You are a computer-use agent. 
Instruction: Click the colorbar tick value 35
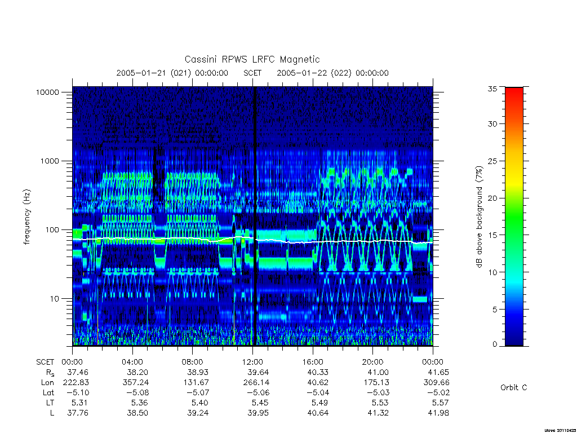(492, 89)
